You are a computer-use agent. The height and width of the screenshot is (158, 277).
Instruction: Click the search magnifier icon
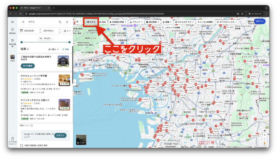(60, 22)
